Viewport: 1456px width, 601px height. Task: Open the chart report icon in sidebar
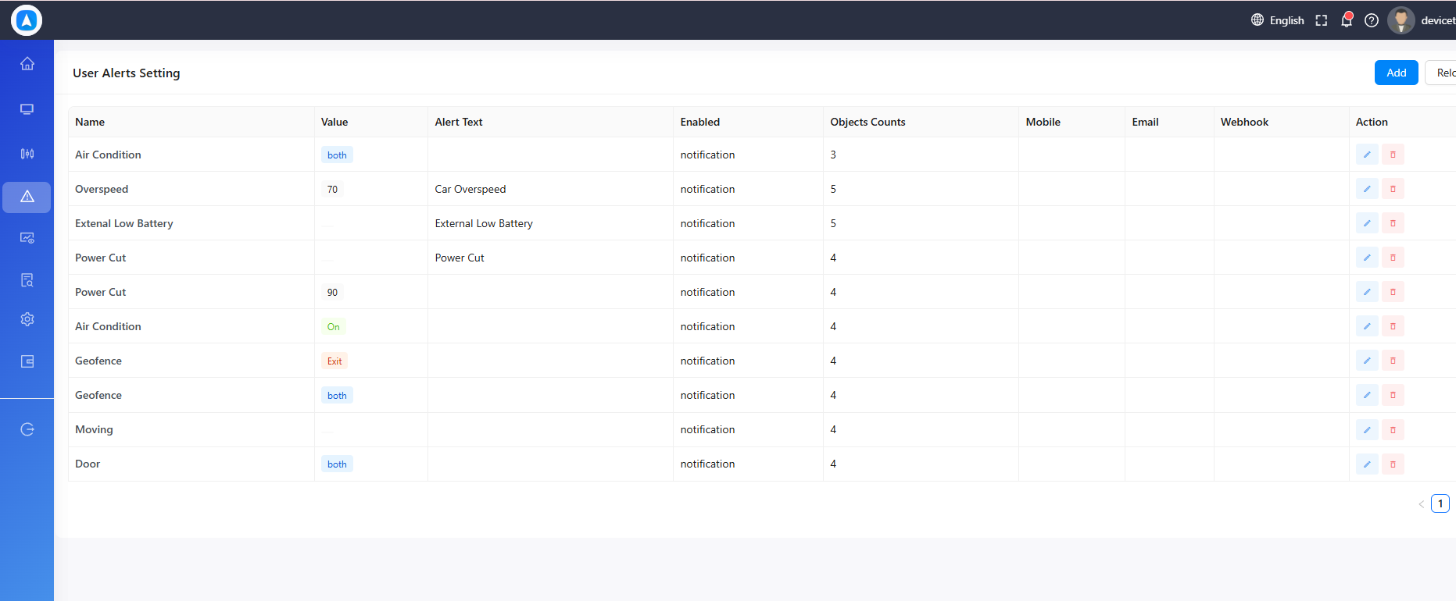27,238
